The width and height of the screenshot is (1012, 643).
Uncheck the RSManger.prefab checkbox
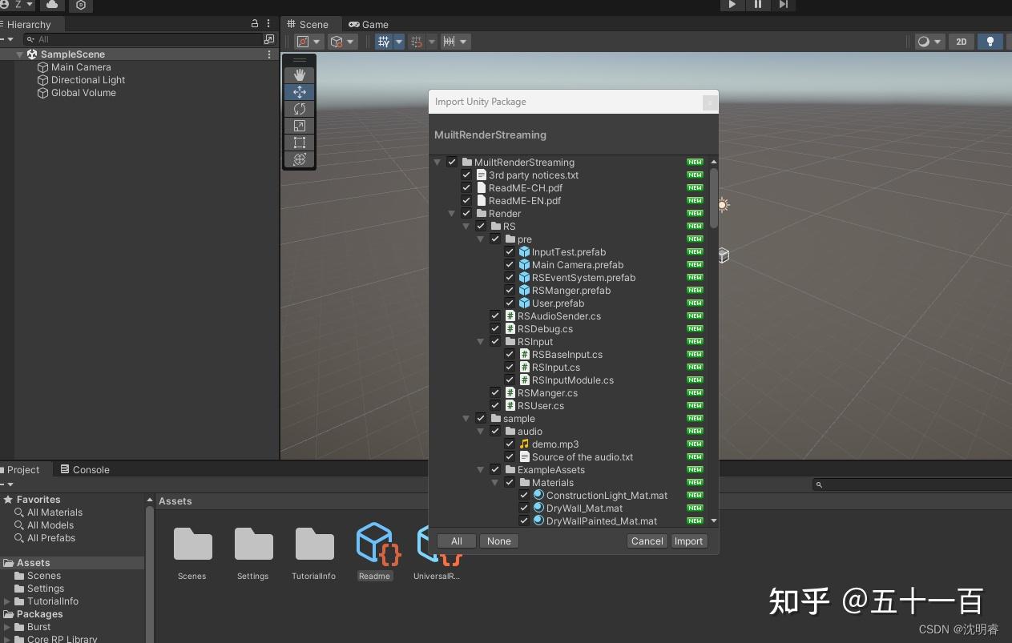coord(510,291)
